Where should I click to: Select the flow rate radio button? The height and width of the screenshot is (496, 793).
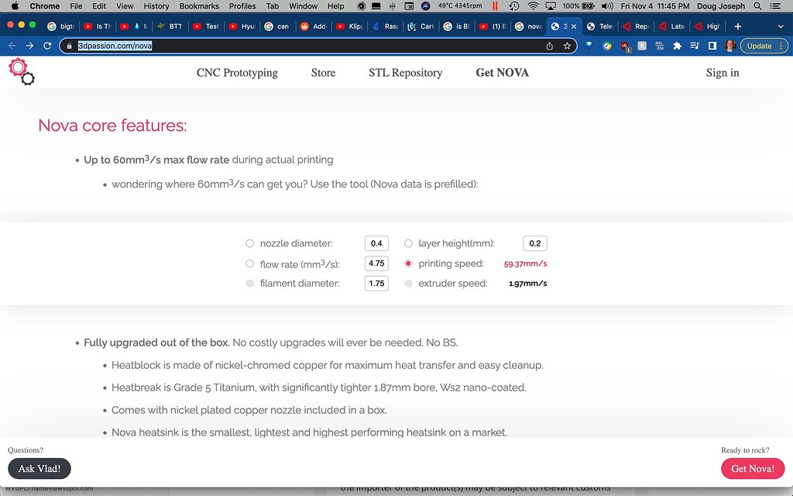coord(249,264)
